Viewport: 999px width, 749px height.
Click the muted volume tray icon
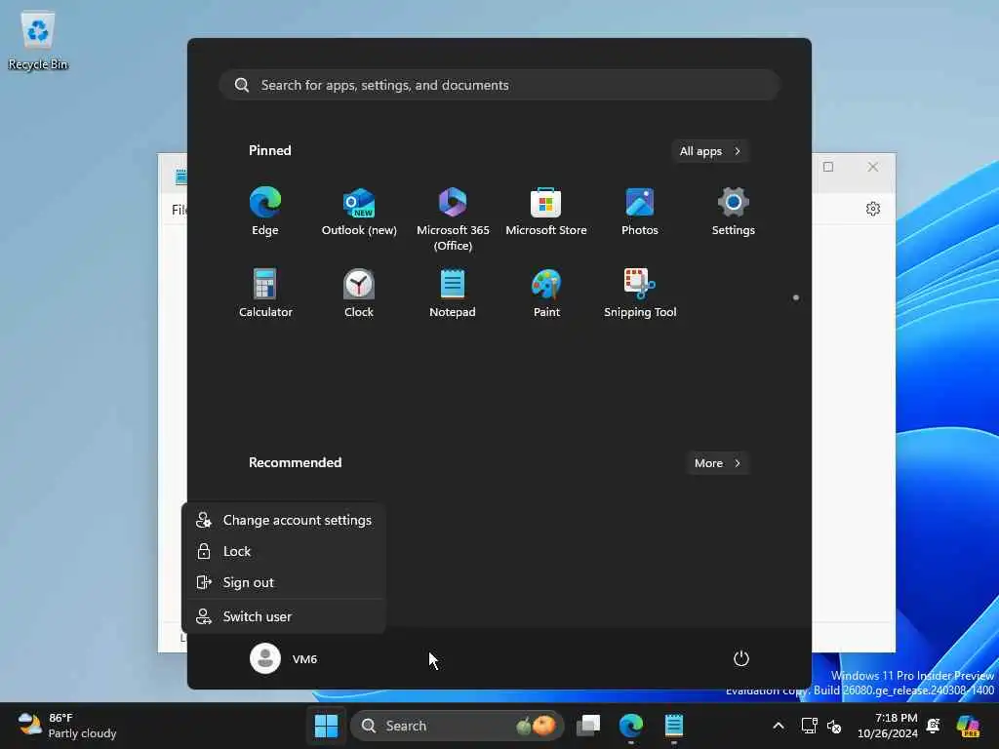click(x=834, y=726)
